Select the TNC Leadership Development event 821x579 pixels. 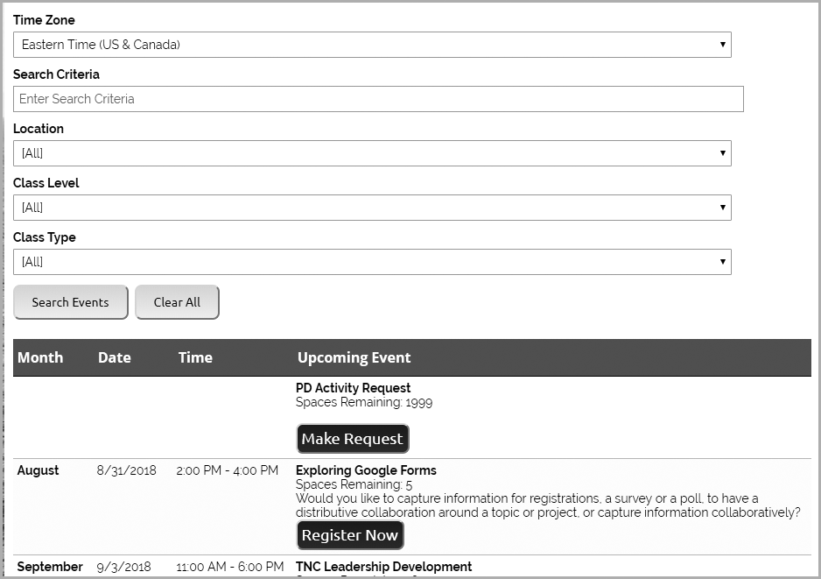click(383, 566)
